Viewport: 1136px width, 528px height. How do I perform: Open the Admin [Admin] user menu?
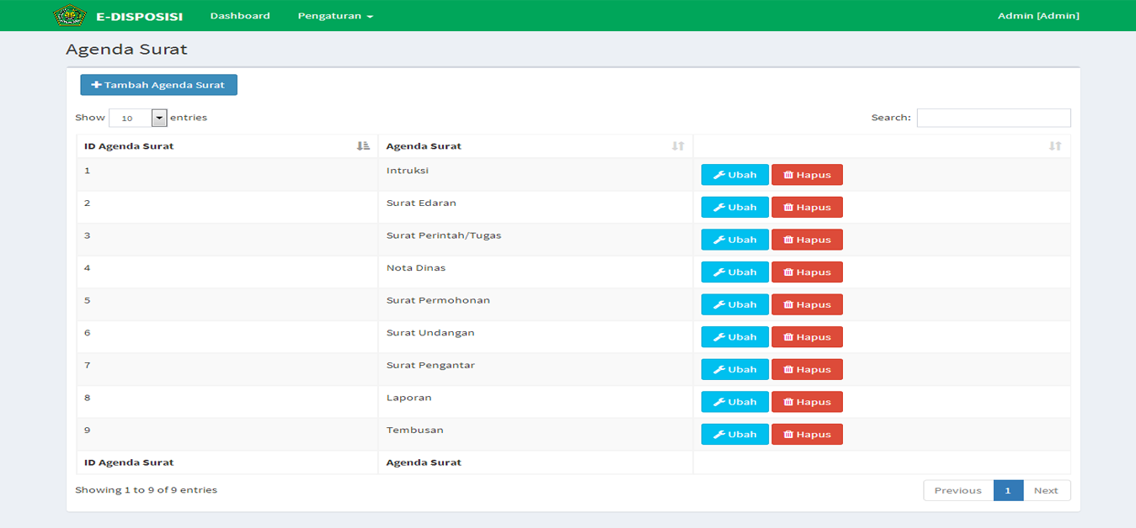pyautogui.click(x=1037, y=16)
